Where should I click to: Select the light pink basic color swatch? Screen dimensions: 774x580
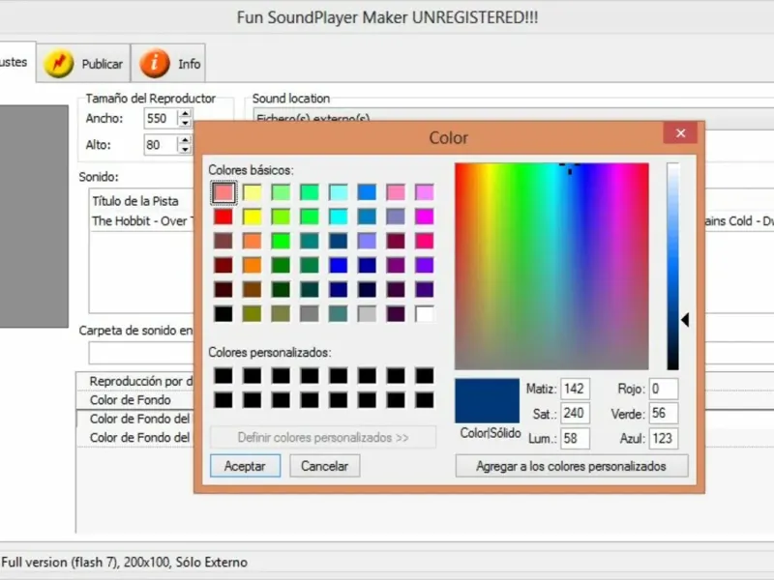click(x=223, y=192)
